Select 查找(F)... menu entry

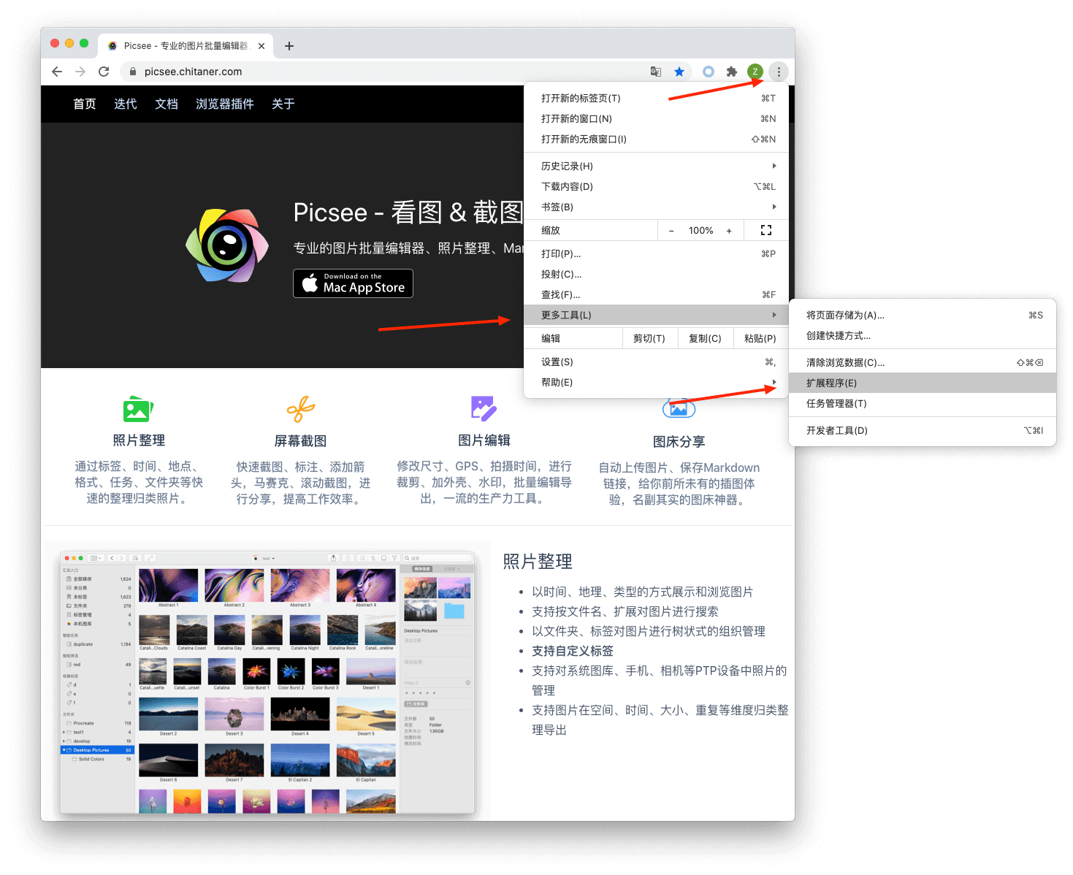coord(656,294)
